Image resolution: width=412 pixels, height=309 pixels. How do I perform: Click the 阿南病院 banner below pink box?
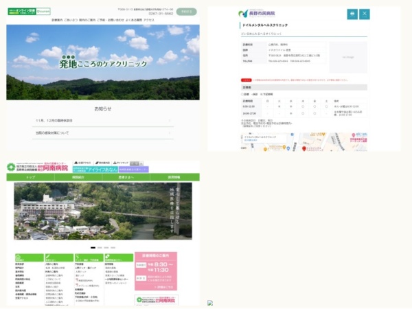tap(157, 300)
